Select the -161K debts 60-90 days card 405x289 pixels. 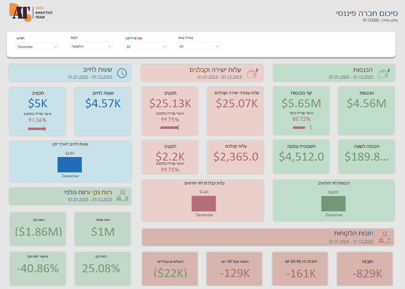pyautogui.click(x=300, y=269)
